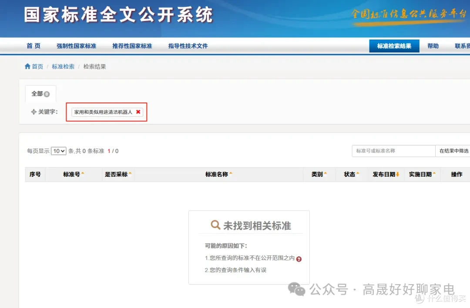Image resolution: width=470 pixels, height=308 pixels.
Task: Select the 全部 results tab
Action: (40, 94)
